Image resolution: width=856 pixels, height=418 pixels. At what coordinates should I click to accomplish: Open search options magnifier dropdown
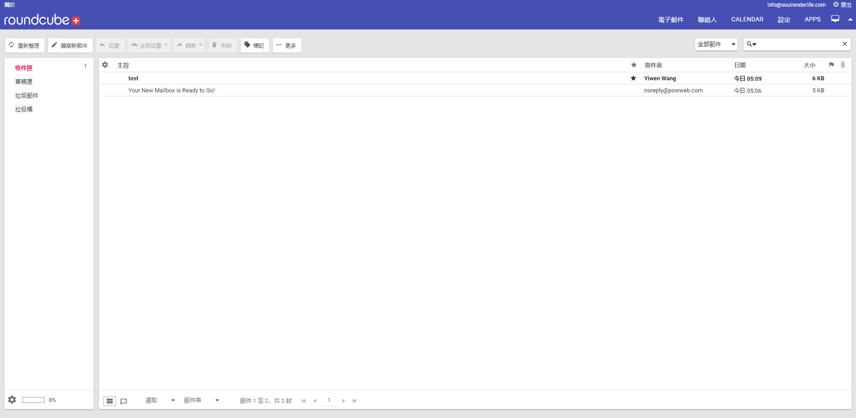(x=752, y=44)
